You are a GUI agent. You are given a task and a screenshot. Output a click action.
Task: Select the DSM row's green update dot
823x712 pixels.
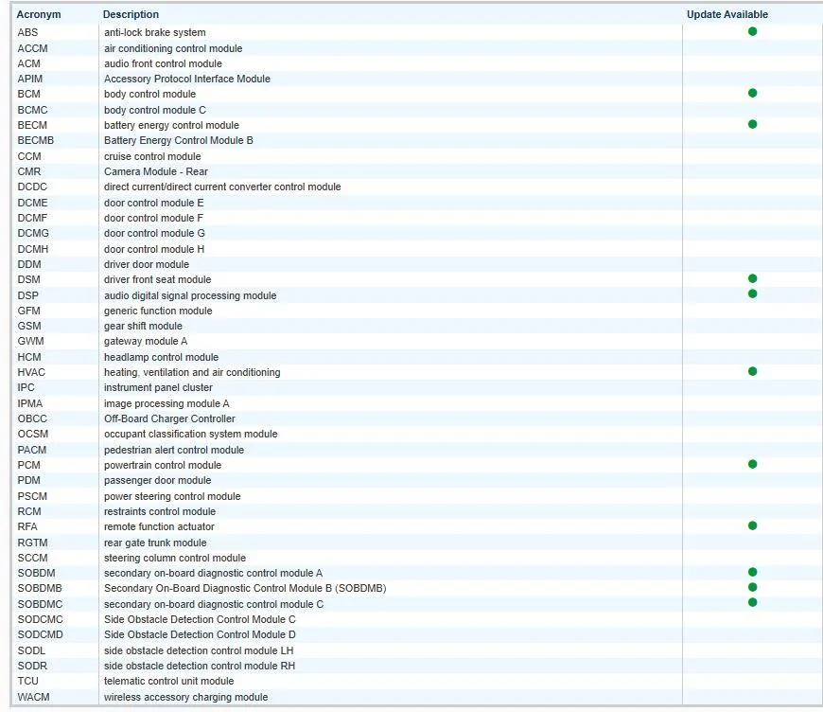pyautogui.click(x=752, y=278)
